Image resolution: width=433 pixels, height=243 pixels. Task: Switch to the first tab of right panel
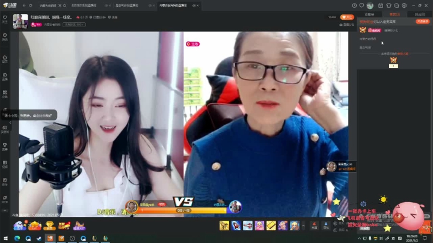click(369, 14)
